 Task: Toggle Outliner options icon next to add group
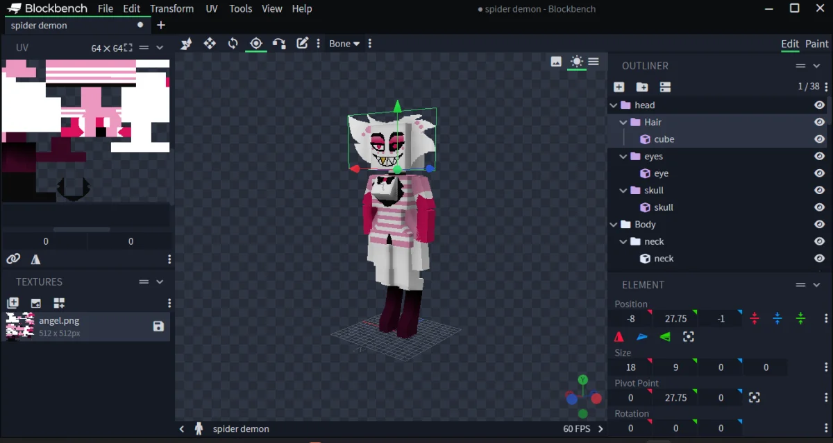point(665,87)
